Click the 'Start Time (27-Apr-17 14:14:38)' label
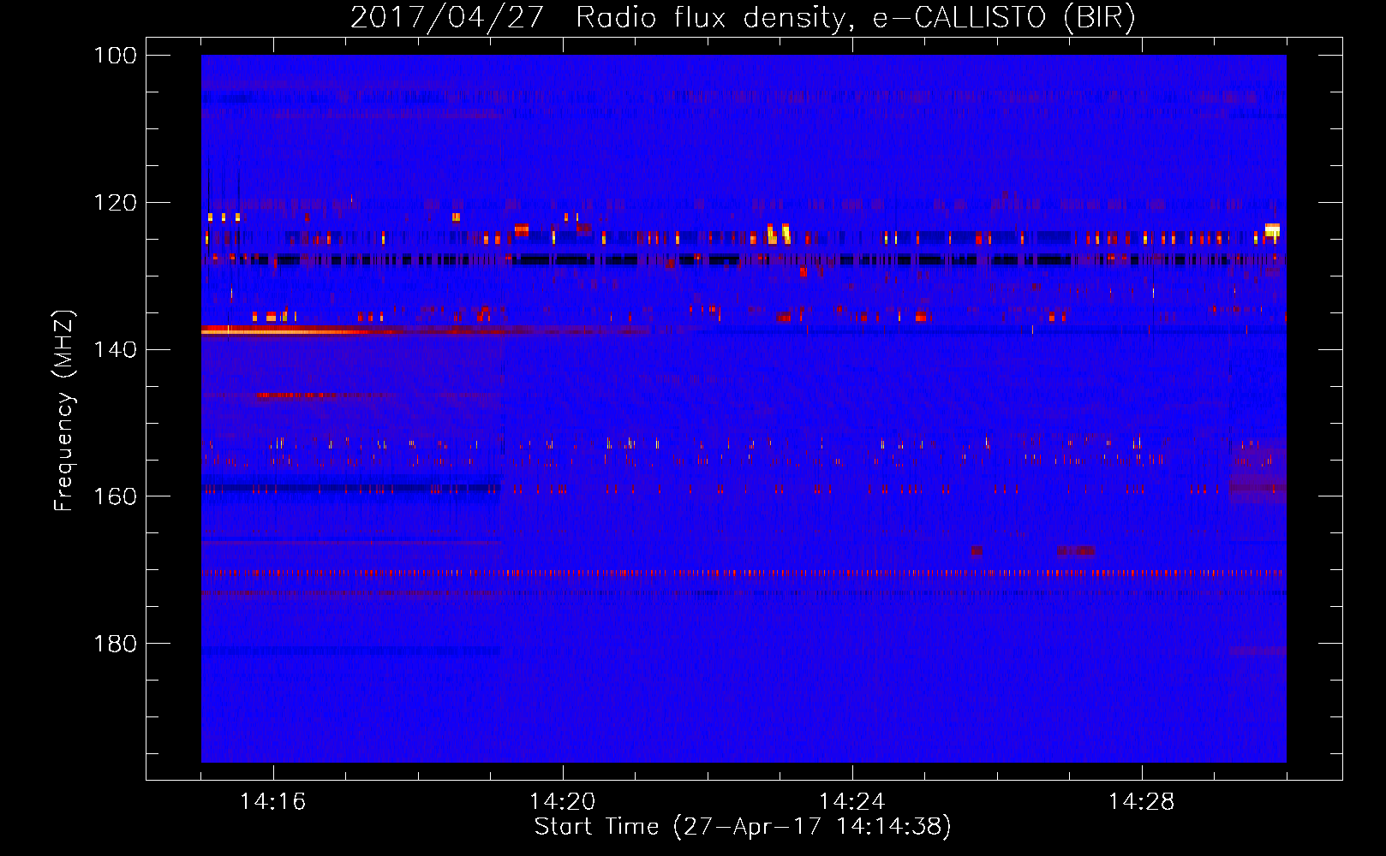Viewport: 1386px width, 856px height. pos(743,827)
